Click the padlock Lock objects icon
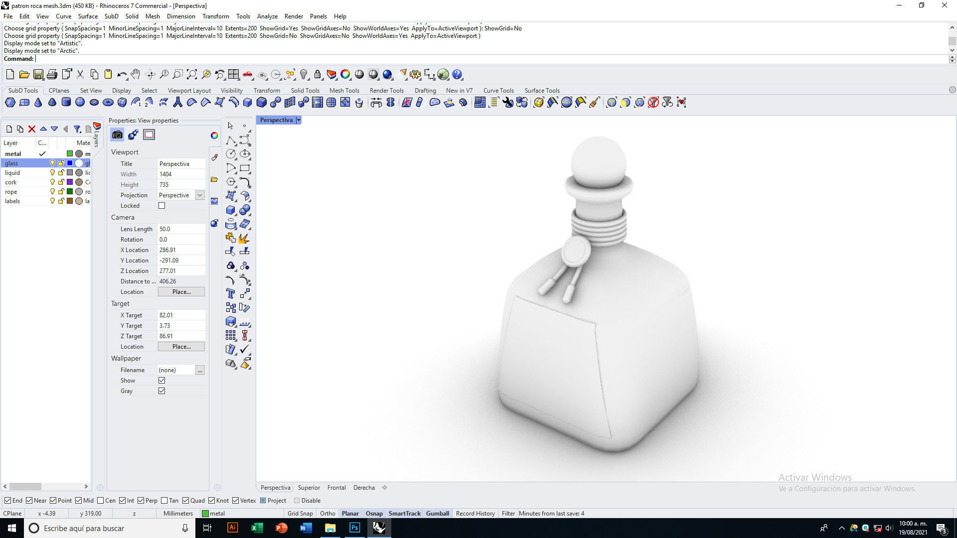957x538 pixels. click(x=318, y=75)
